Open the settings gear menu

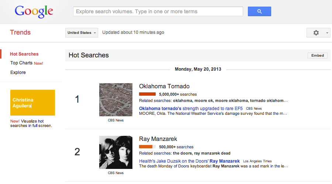(x=318, y=33)
